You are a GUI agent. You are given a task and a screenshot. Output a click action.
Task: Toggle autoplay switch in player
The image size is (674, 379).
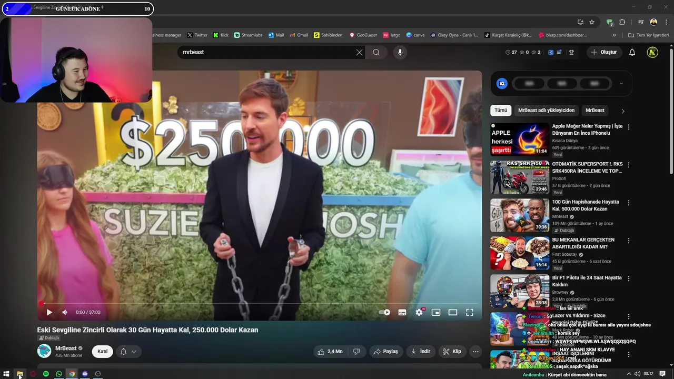click(384, 312)
